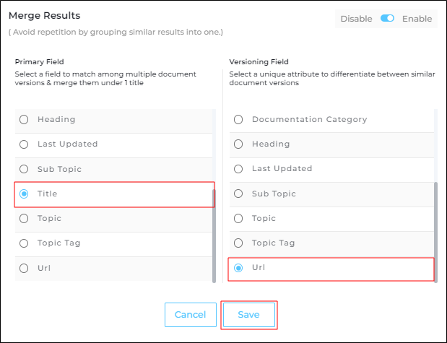Screen dimensions: 447x343
Task: Pick Sub Topic in Versioning Field list
Action: (238, 194)
